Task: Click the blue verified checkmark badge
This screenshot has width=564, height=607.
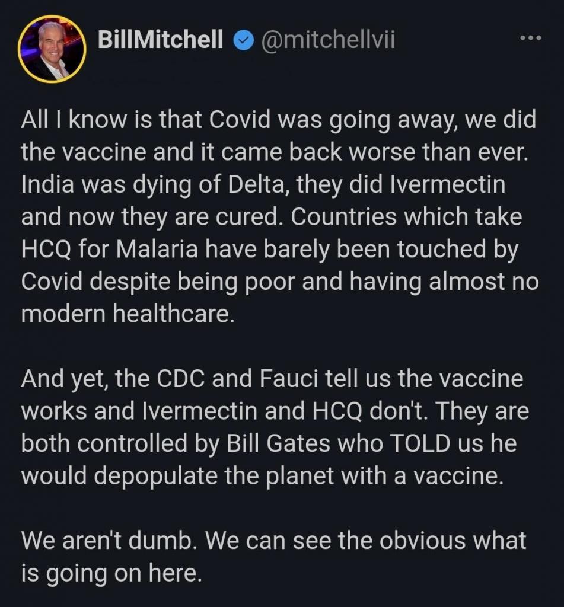Action: click(244, 40)
